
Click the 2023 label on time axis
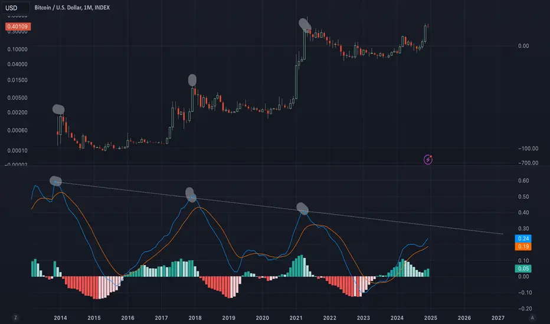[x=364, y=318]
